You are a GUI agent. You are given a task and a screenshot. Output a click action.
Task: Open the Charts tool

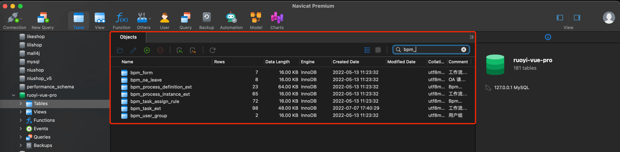277,21
